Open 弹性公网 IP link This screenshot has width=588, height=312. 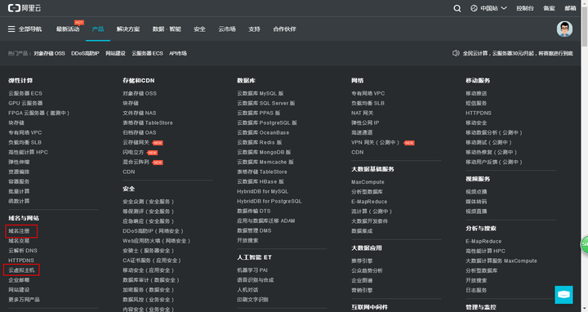pos(365,123)
